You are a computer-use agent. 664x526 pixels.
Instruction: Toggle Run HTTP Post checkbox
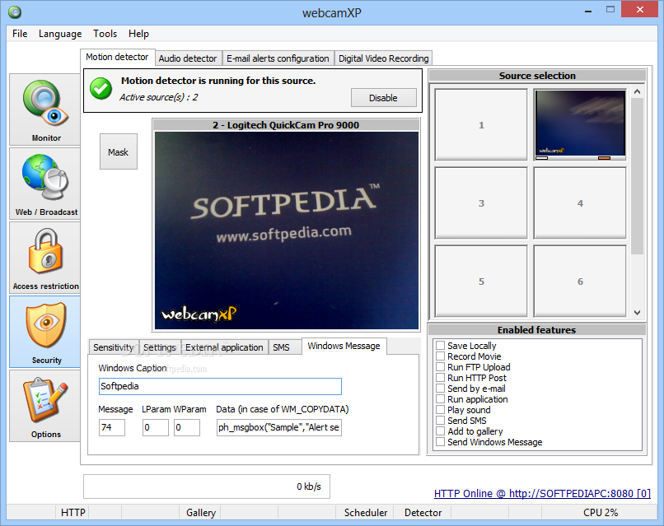[441, 378]
